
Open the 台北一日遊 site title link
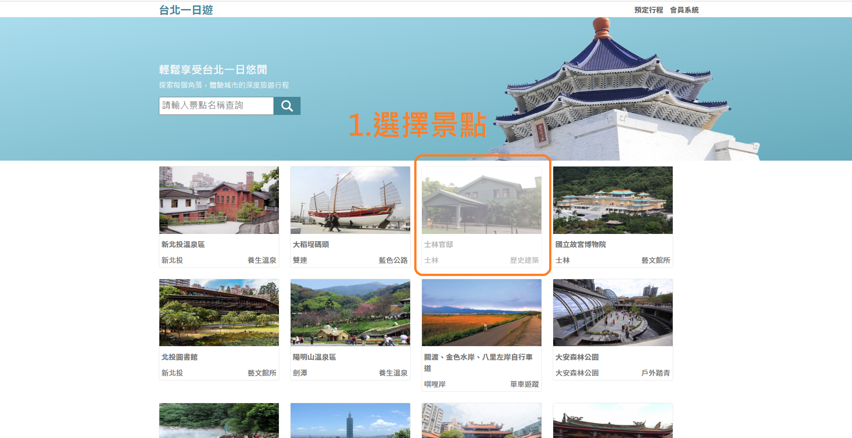click(186, 10)
